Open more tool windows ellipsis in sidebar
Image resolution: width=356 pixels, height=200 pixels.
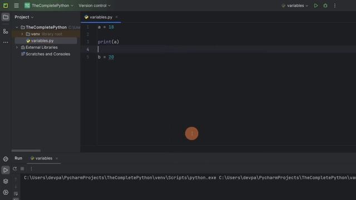click(6, 42)
